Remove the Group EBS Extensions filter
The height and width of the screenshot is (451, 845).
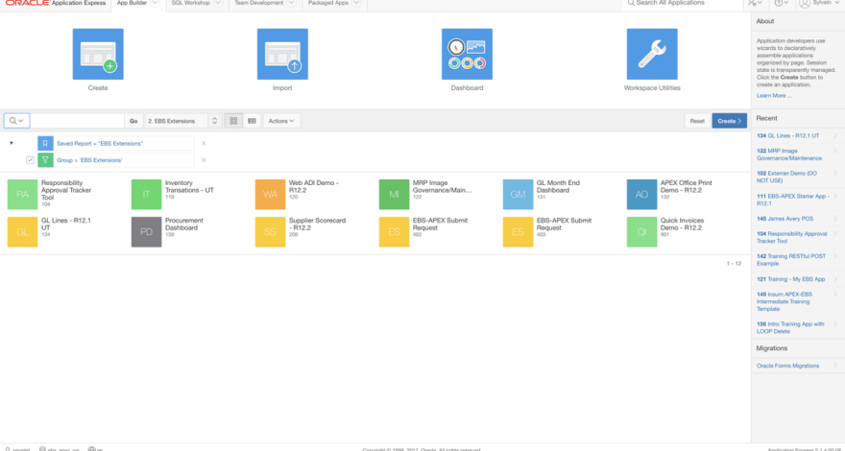click(204, 160)
